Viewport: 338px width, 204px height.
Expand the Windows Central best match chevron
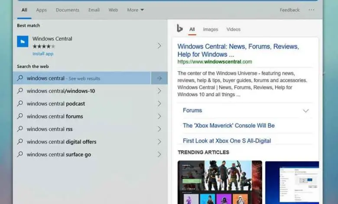point(159,46)
